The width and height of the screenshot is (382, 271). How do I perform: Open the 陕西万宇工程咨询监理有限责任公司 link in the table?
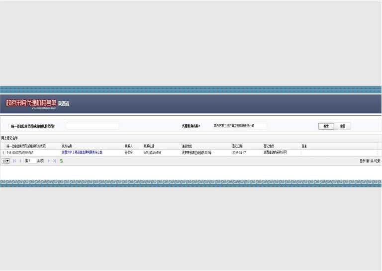click(82, 153)
